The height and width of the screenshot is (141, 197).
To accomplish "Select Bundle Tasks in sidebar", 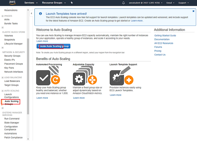I will click(x=11, y=24).
